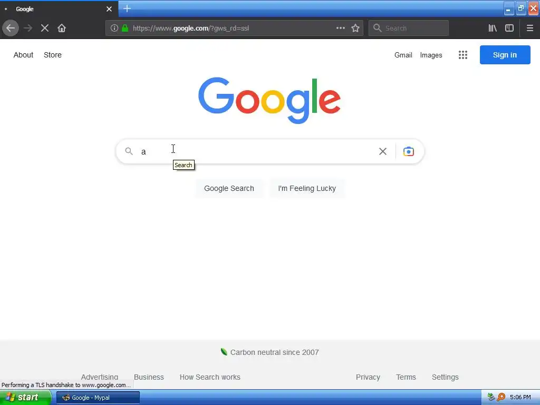Select Google - Mypal taskbar button
The image size is (540, 405).
click(x=98, y=398)
